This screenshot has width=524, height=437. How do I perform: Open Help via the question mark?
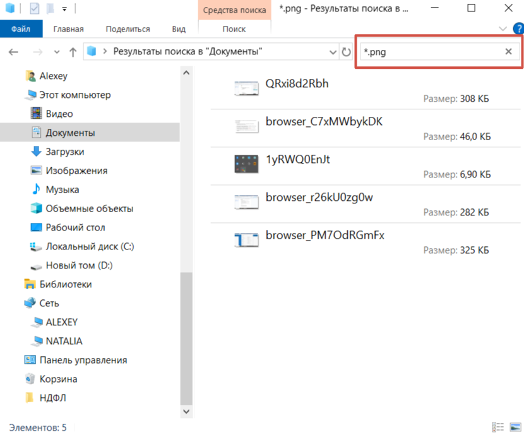tap(519, 29)
